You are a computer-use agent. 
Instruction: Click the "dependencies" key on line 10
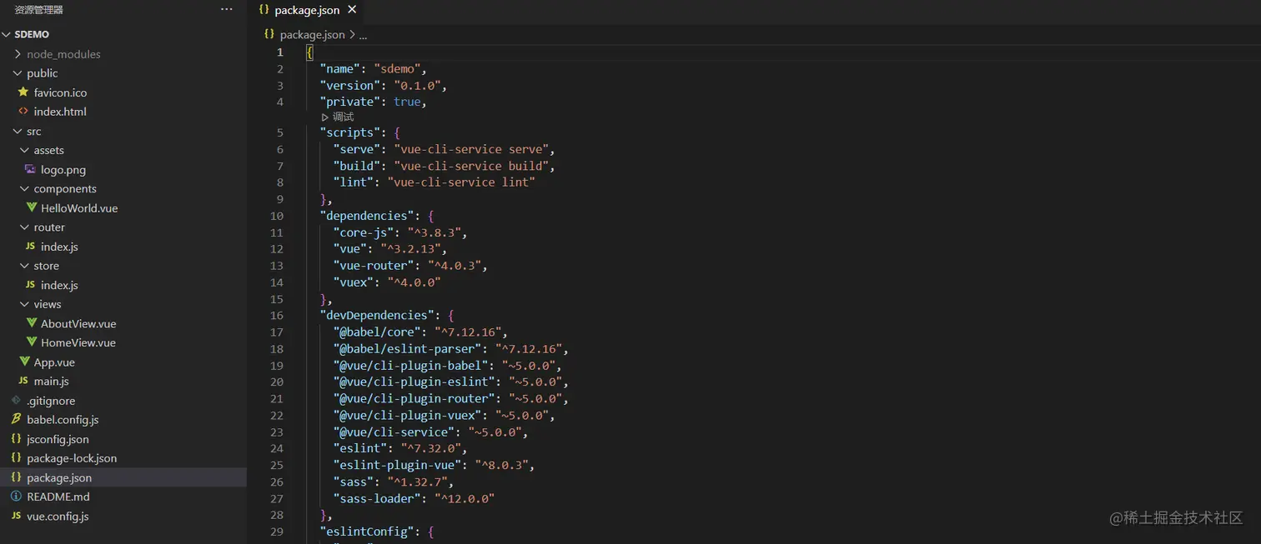coord(367,216)
